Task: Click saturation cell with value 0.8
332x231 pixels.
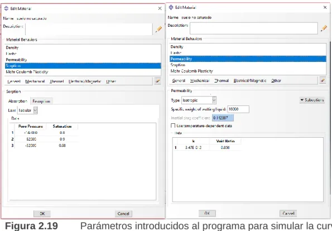Action: pyautogui.click(x=62, y=133)
